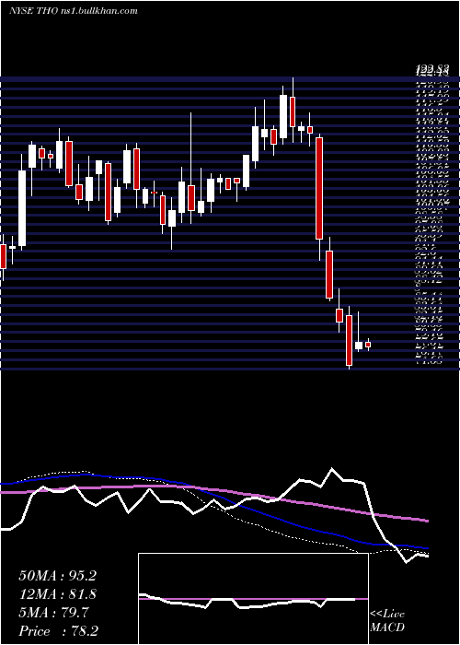
Task: Click the 12MA : 81.8 value
Action: point(57,594)
